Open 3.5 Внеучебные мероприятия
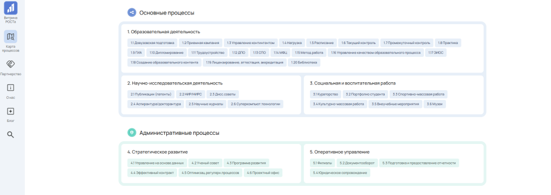This screenshot has width=551, height=195. tap(395, 104)
